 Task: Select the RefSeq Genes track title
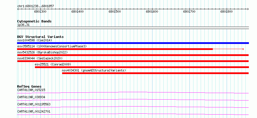click(x=29, y=86)
